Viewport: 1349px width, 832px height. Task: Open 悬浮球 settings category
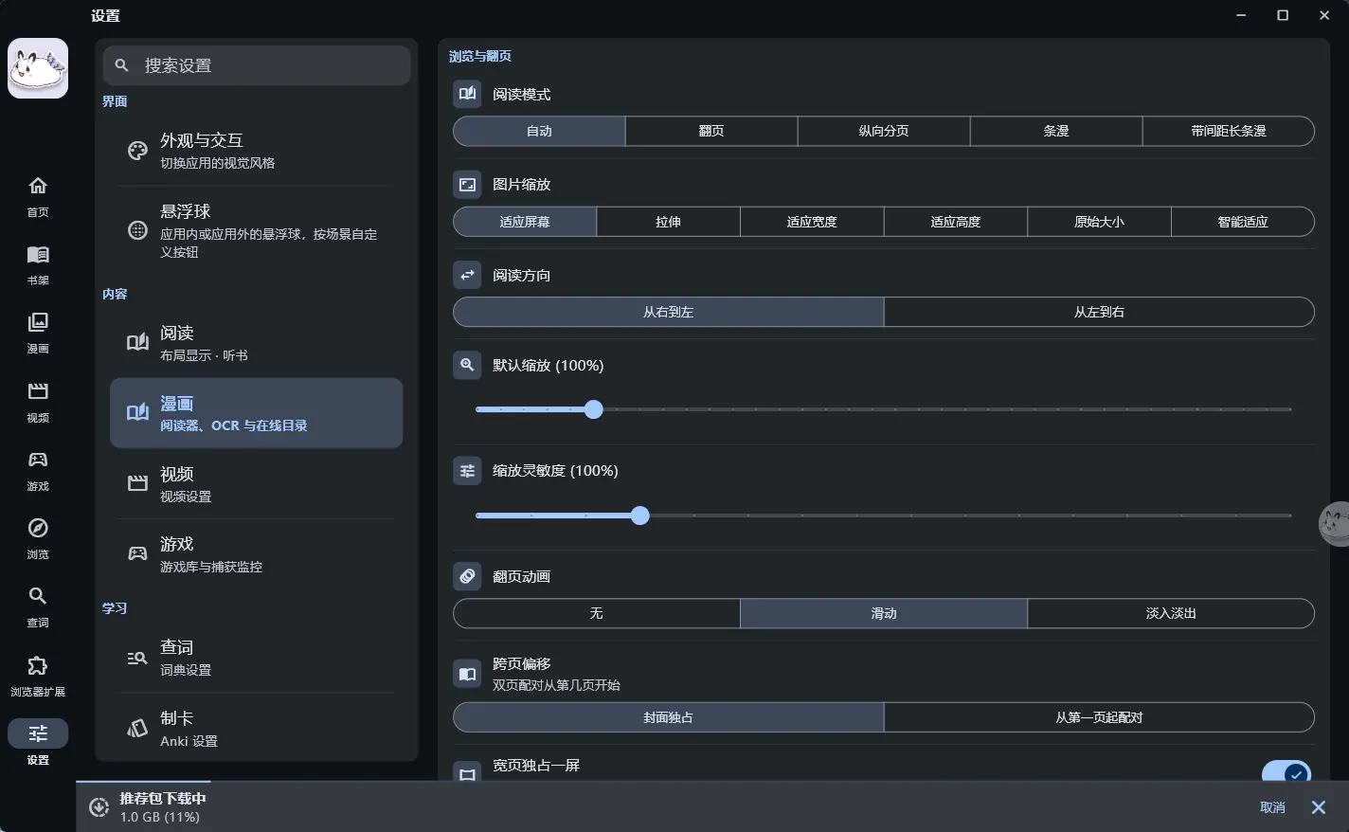257,230
